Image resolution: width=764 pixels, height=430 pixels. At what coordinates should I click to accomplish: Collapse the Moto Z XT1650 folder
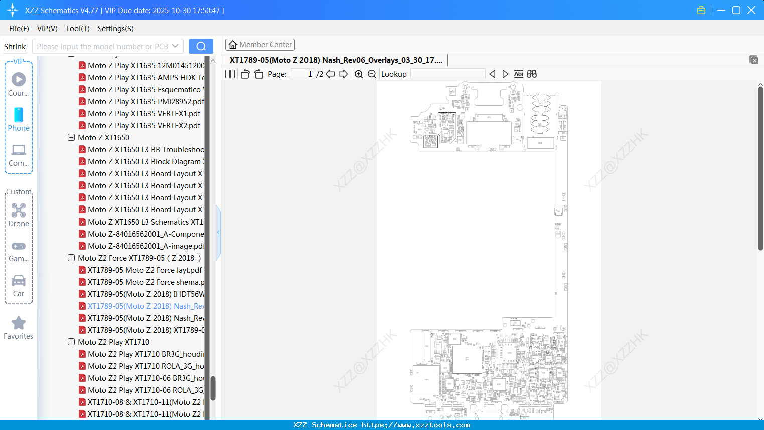[71, 137]
